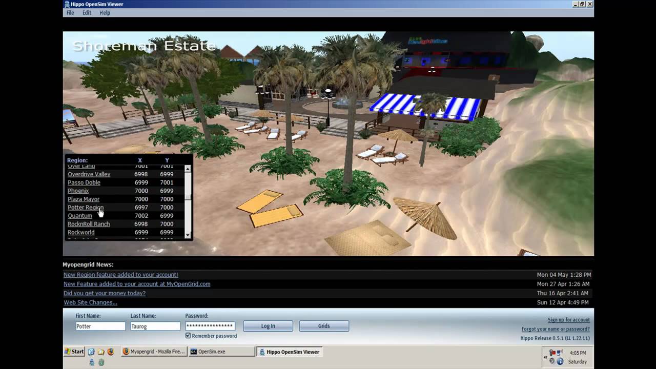Click the red security alert tray icon
This screenshot has height=369, width=656.
click(552, 353)
